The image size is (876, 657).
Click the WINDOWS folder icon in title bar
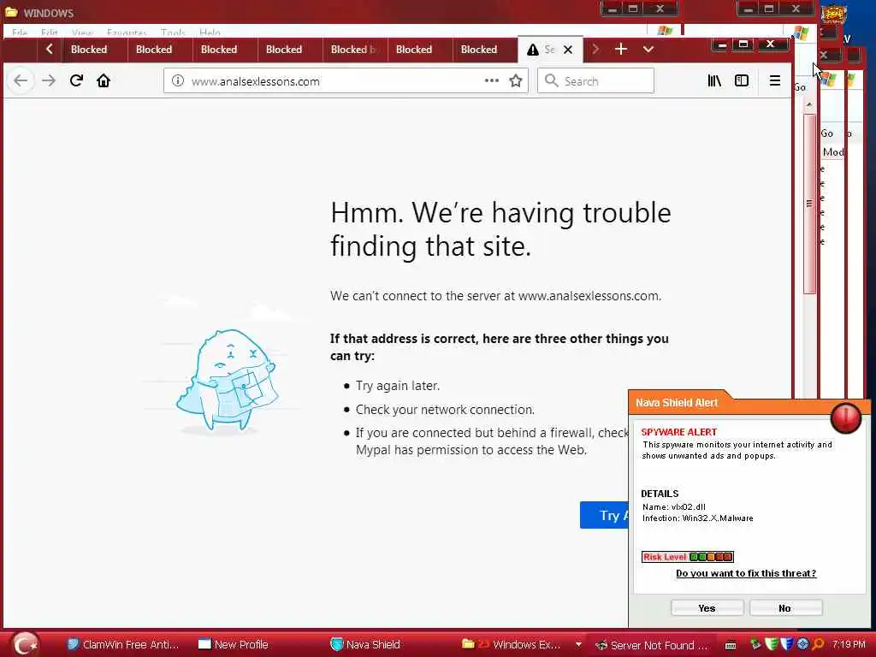tap(11, 12)
